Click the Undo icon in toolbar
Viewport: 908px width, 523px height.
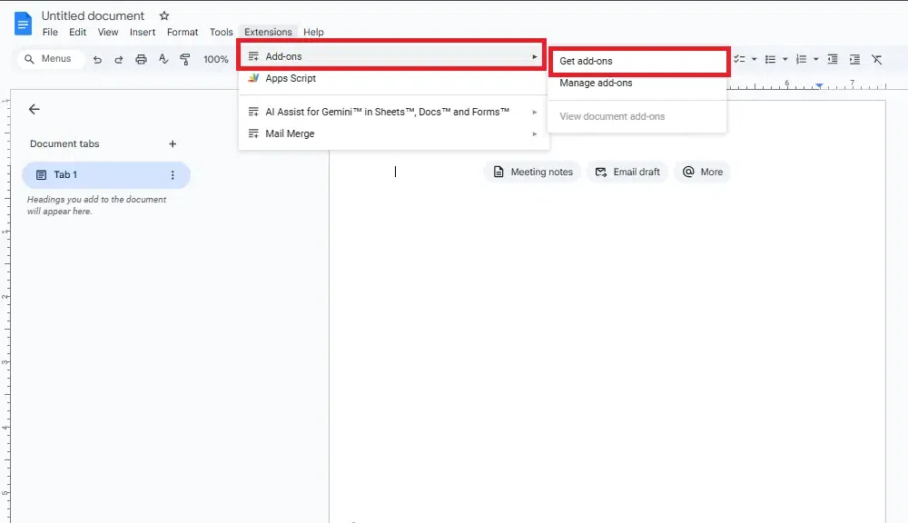97,59
